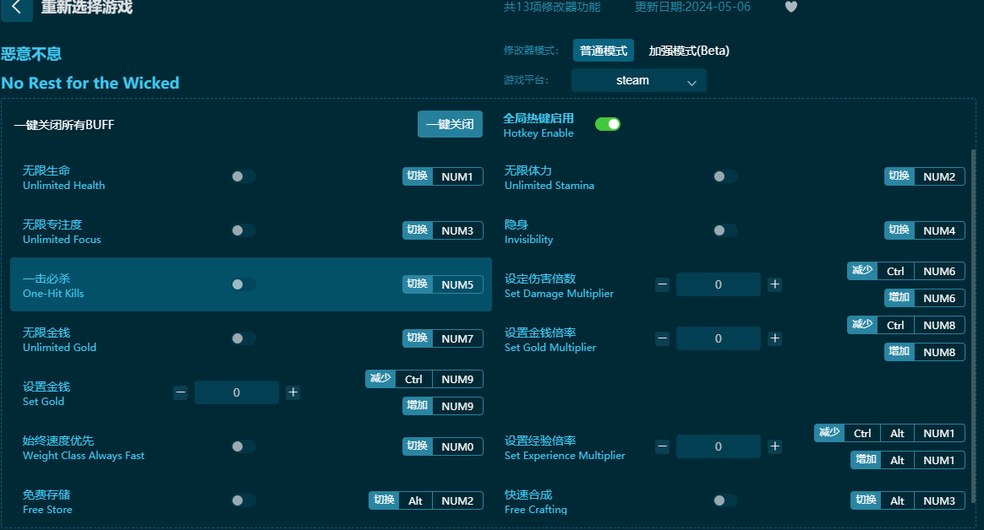Increase Set Damage Multiplier with plus icon
The height and width of the screenshot is (530, 984).
click(775, 284)
